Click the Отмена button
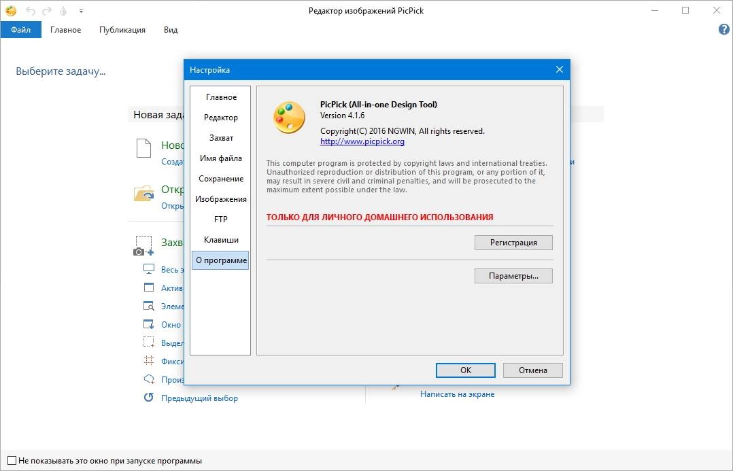This screenshot has height=471, width=733. click(533, 370)
